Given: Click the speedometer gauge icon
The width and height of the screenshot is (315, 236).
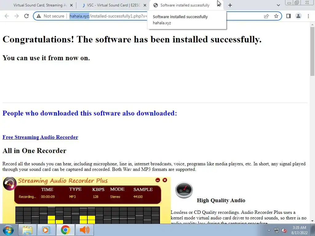Looking at the screenshot, I should (184, 190).
